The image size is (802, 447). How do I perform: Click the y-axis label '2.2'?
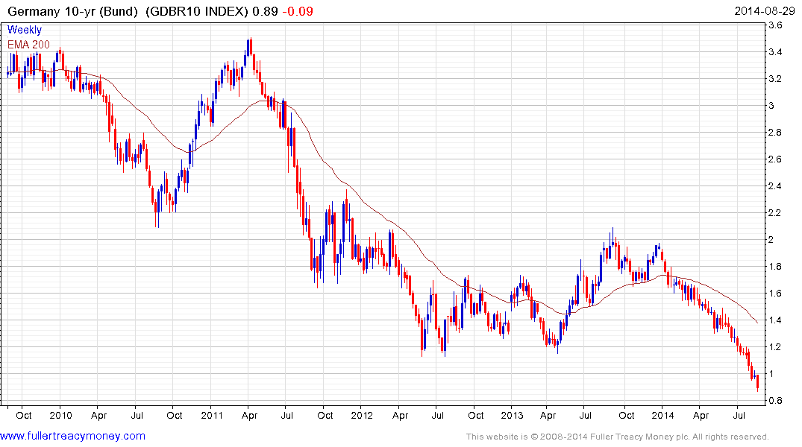click(775, 212)
